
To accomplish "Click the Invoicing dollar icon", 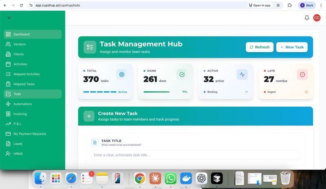I will click(8, 114).
